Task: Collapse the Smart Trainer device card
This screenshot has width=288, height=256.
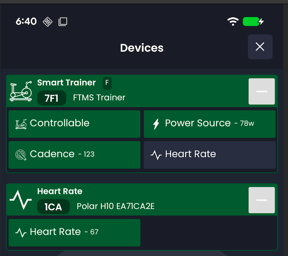Action: (x=262, y=91)
